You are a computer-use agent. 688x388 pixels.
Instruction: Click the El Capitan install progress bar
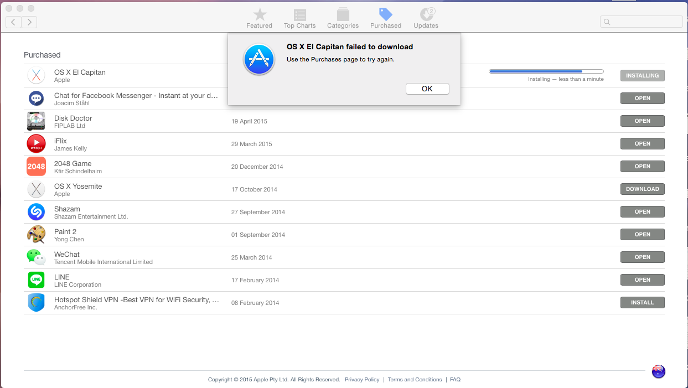[546, 71]
